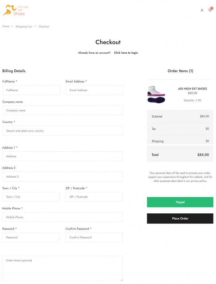
Task: Click into the Address 1 field
Action: [x=62, y=156]
